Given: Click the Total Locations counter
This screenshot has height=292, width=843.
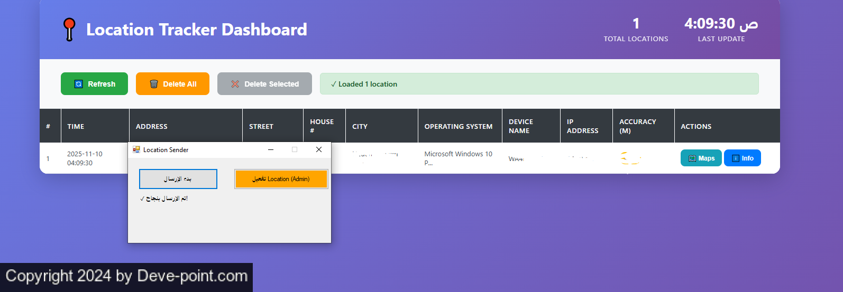Looking at the screenshot, I should pos(636,29).
